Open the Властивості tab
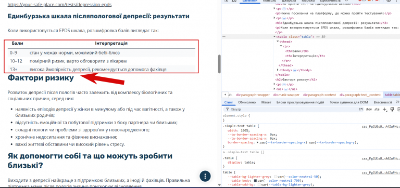Image resolution: width=400 pixels, height=188 pixels. pyautogui.click(x=383, y=102)
